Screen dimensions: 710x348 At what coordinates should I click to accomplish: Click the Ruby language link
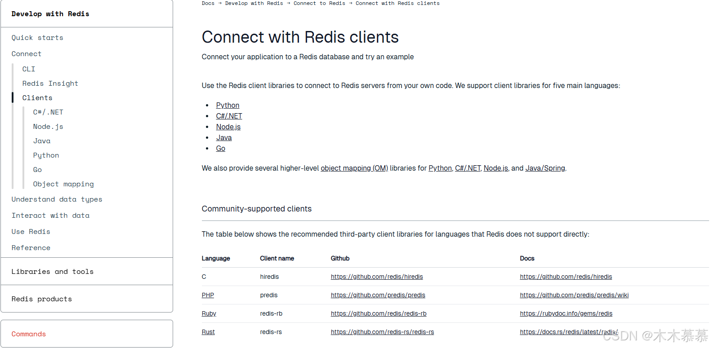tap(209, 313)
